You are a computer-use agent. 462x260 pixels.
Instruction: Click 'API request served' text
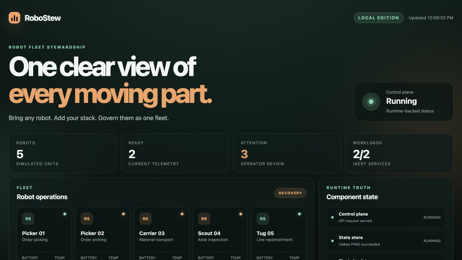[355, 221]
